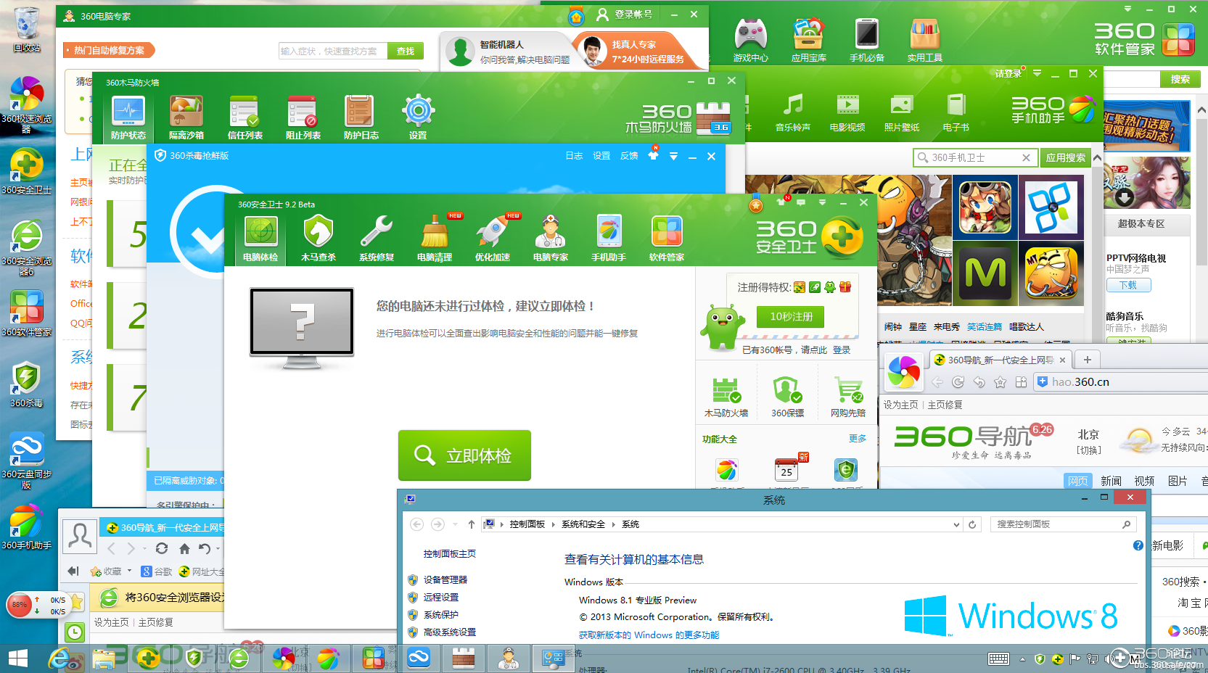Click 木马防火墙 shortcut in 360安全卫士 side panel
1208x673 pixels.
(x=726, y=397)
